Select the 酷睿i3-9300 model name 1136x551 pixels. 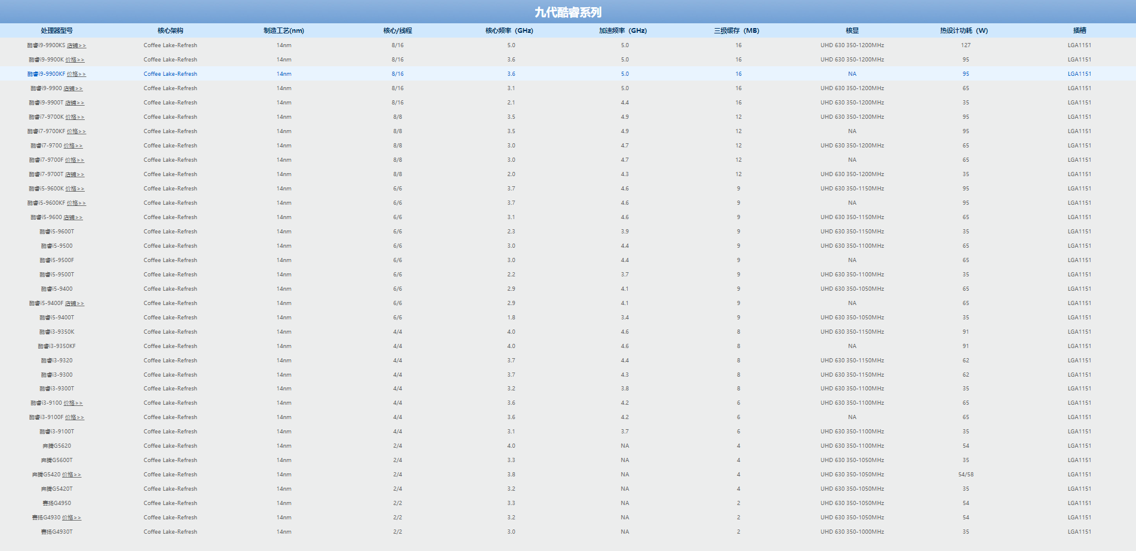click(57, 375)
